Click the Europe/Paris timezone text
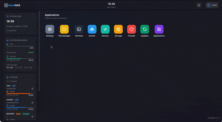Viewport: 222px width, 122px height. tap(11, 30)
